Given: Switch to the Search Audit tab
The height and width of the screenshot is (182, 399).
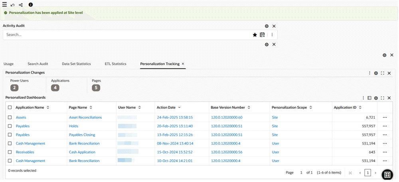Looking at the screenshot, I should click(38, 64).
